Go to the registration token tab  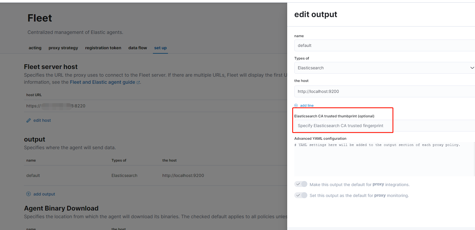pos(103,48)
